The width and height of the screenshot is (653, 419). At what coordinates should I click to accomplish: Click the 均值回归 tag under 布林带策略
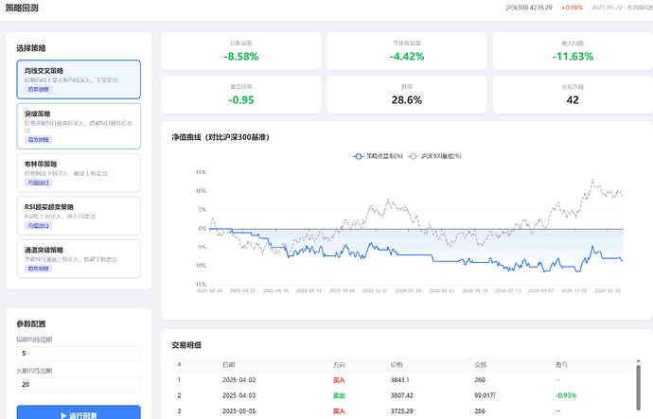38,183
